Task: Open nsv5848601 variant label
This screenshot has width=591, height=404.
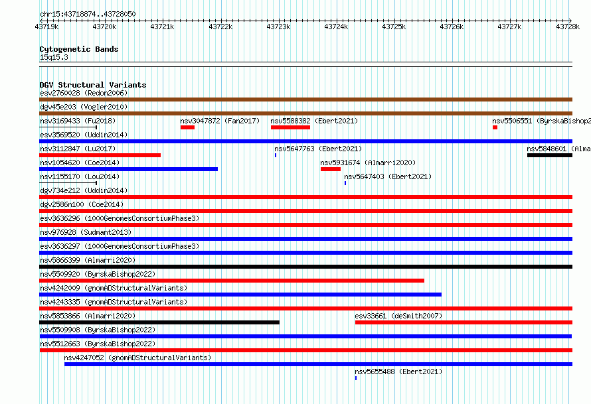Action: click(558, 149)
